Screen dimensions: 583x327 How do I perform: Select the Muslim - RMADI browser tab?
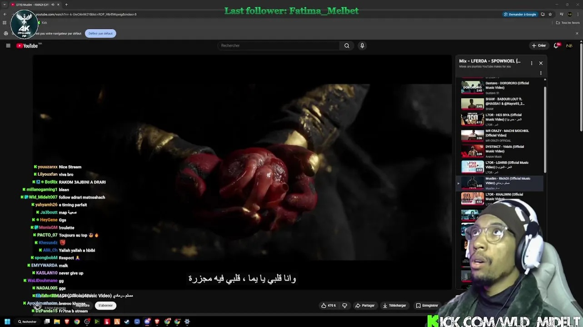[x=35, y=5]
